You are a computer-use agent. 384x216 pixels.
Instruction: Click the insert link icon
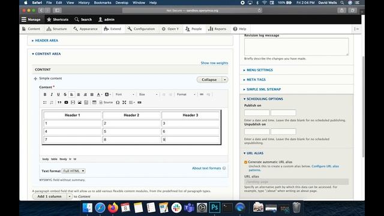[202, 95]
